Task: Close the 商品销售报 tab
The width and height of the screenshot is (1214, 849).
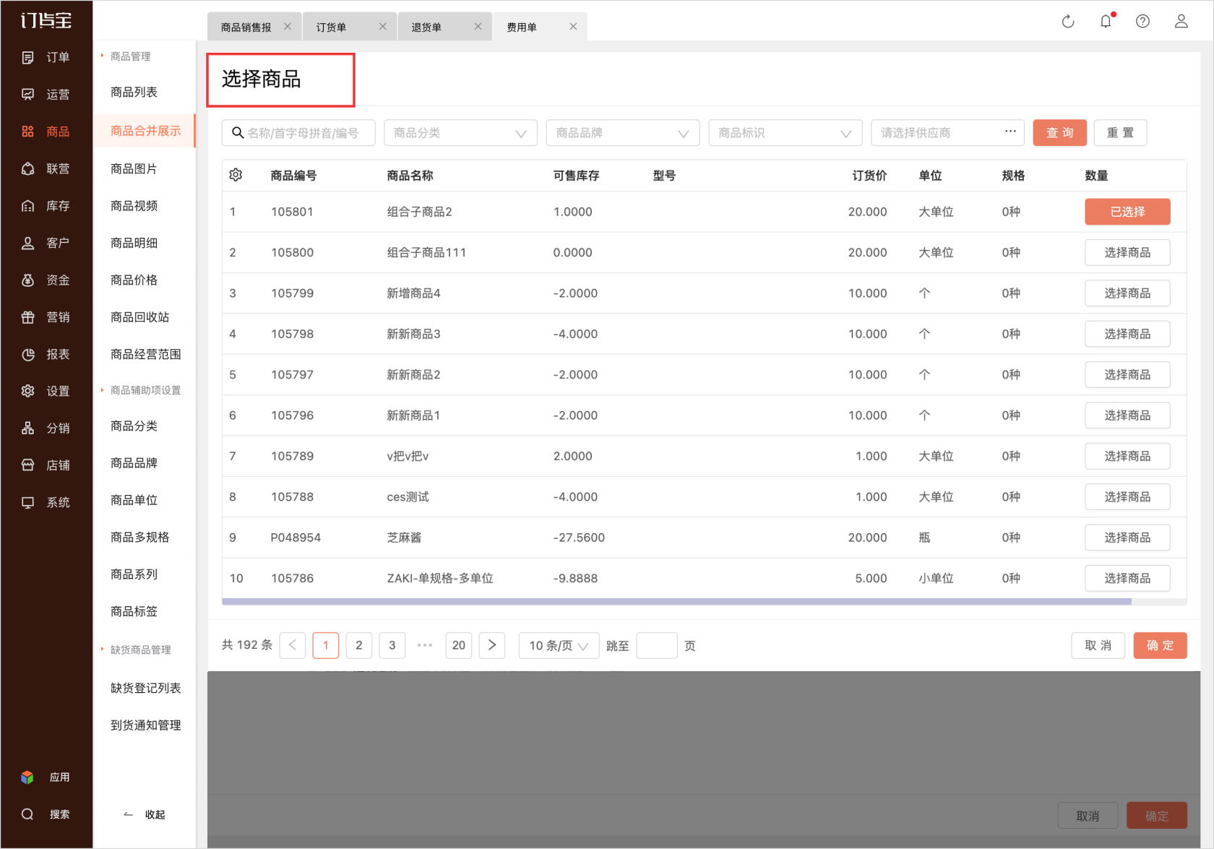Action: (x=288, y=27)
